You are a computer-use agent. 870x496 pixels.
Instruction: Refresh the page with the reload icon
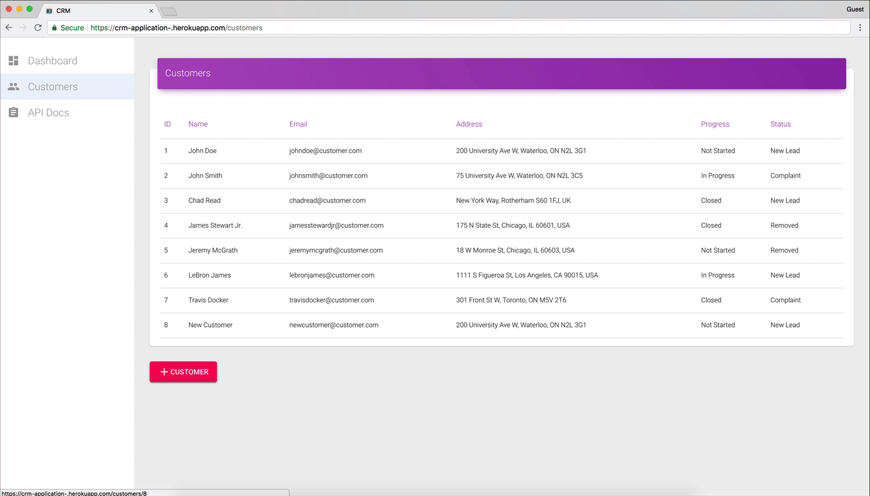click(x=38, y=27)
